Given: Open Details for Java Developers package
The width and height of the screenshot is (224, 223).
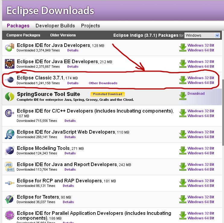Looking at the screenshot, I should tap(73, 50).
